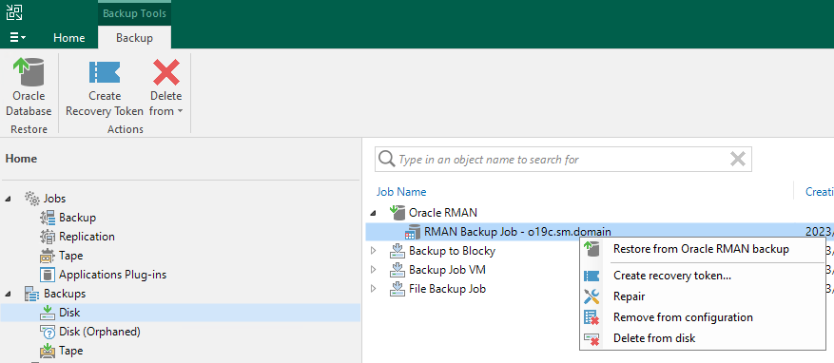The image size is (834, 363).
Task: Click the Create Recovery Token ribbon icon
Action: point(105,72)
